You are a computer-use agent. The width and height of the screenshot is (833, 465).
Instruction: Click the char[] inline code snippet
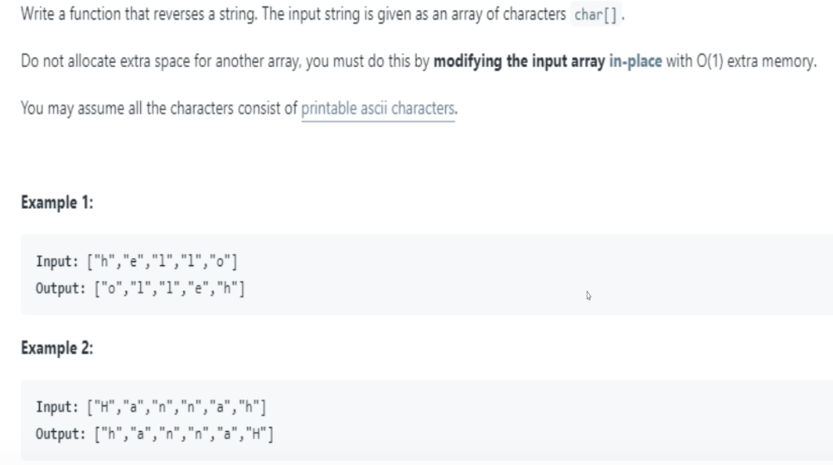pos(595,14)
